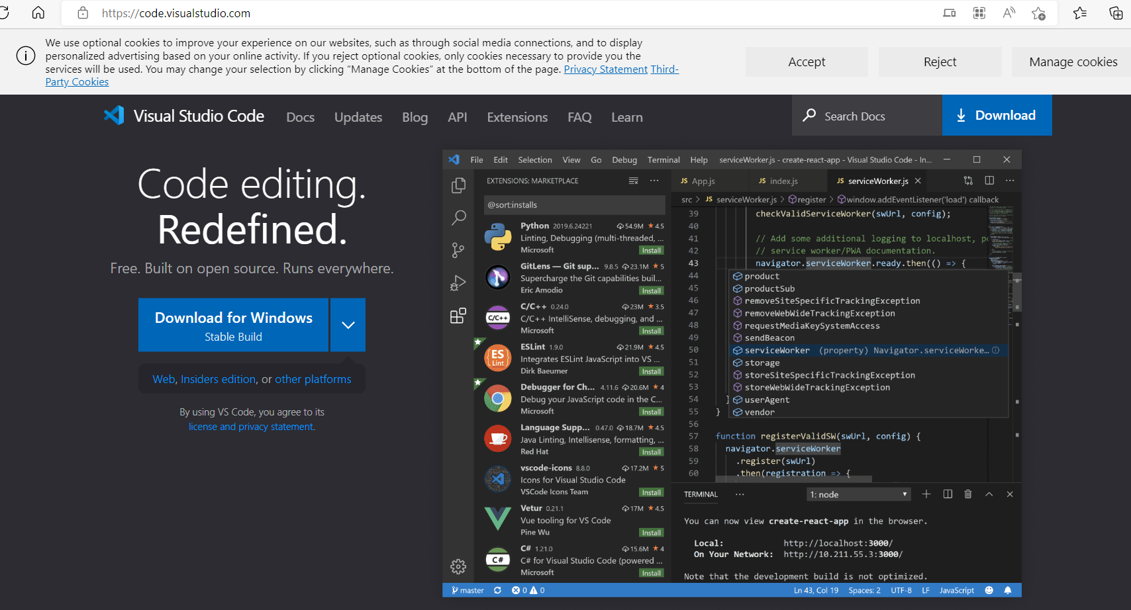
Task: Click the synchronize changes icon in status bar
Action: 497,590
